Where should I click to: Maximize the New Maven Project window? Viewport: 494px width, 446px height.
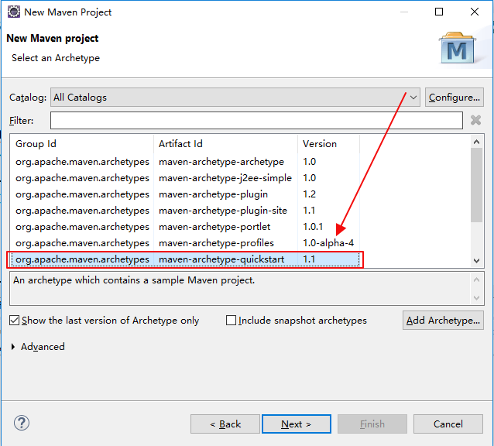(x=439, y=12)
